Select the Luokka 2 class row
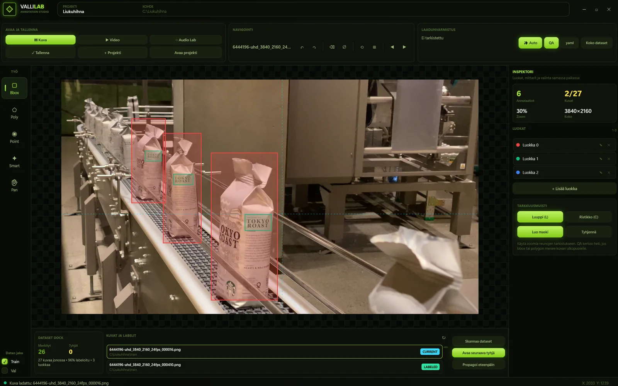 [x=564, y=173]
